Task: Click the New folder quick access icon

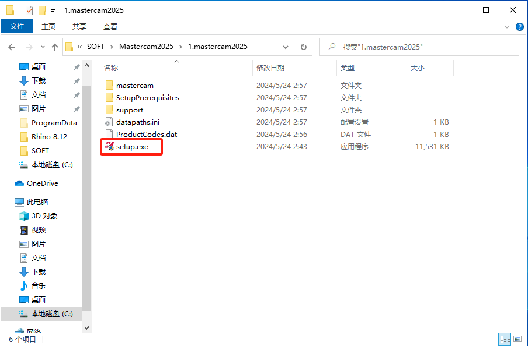Action: click(42, 10)
